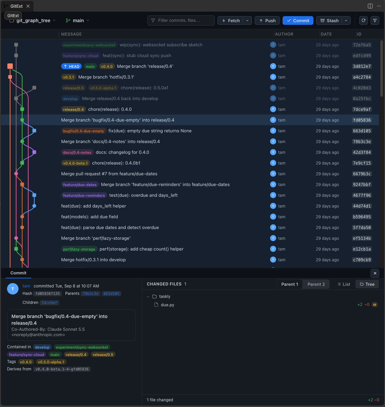Click the DATE column header
Screen dimensions: 385x407
326,34
